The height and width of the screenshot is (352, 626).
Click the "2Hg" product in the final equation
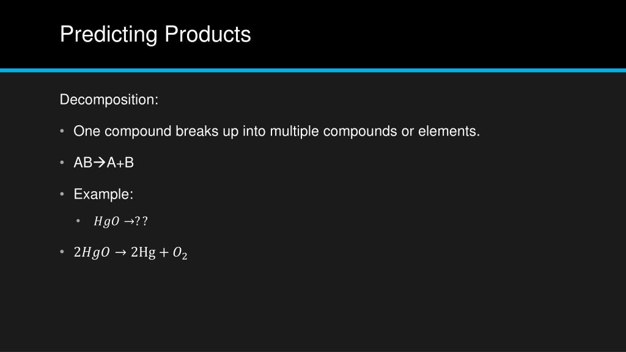[143, 252]
